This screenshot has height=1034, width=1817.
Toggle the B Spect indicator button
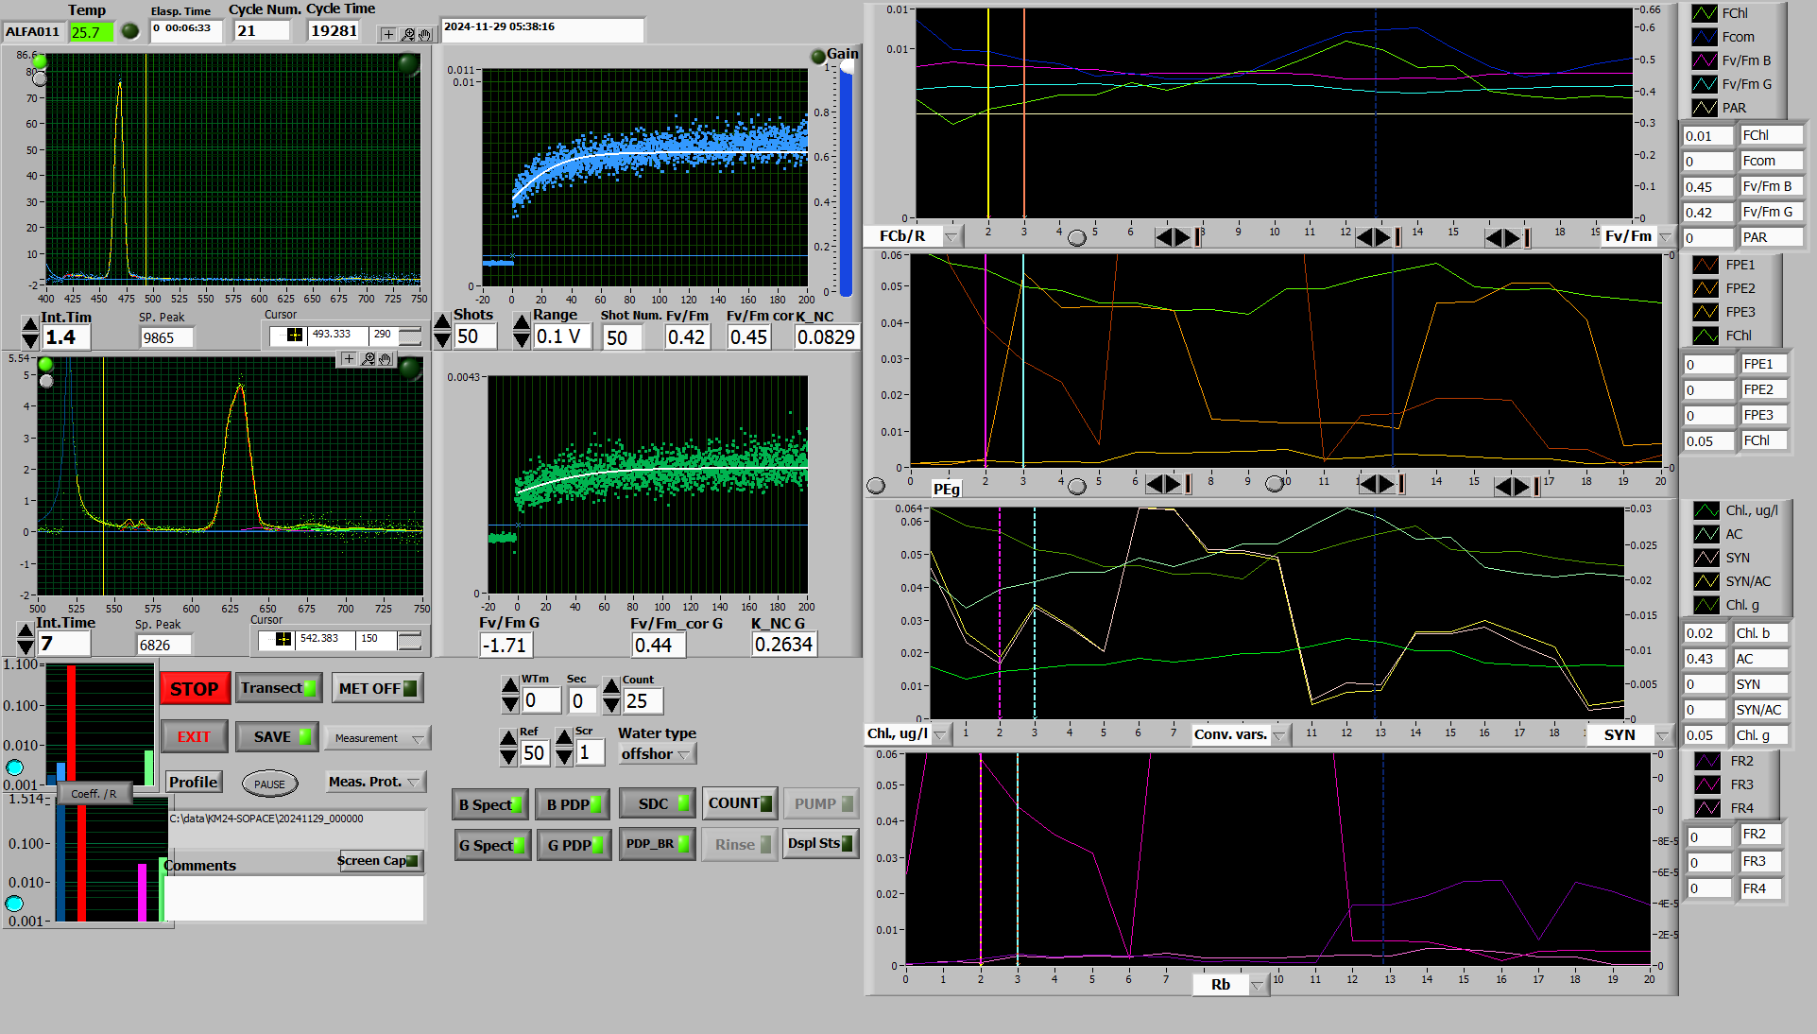pos(489,804)
